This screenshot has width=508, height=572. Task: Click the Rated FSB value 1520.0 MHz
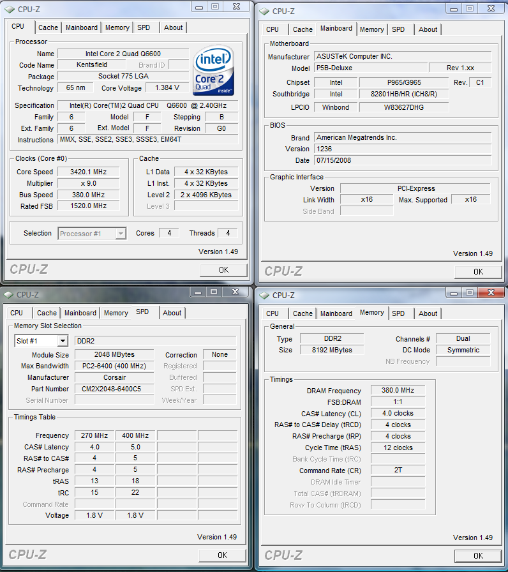88,206
